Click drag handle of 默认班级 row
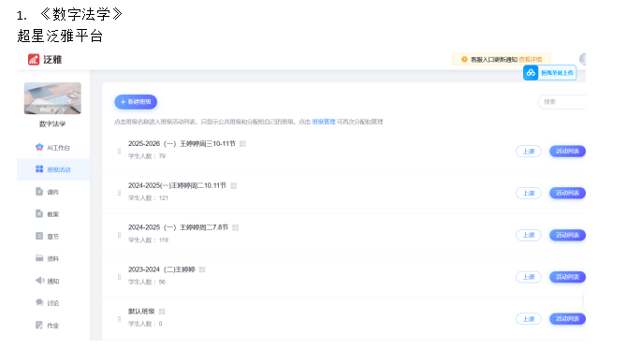Screen dimensions: 627x349 [119, 319]
